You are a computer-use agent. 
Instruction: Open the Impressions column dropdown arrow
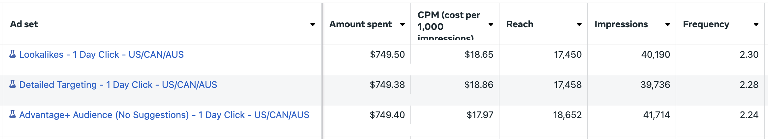[668, 24]
